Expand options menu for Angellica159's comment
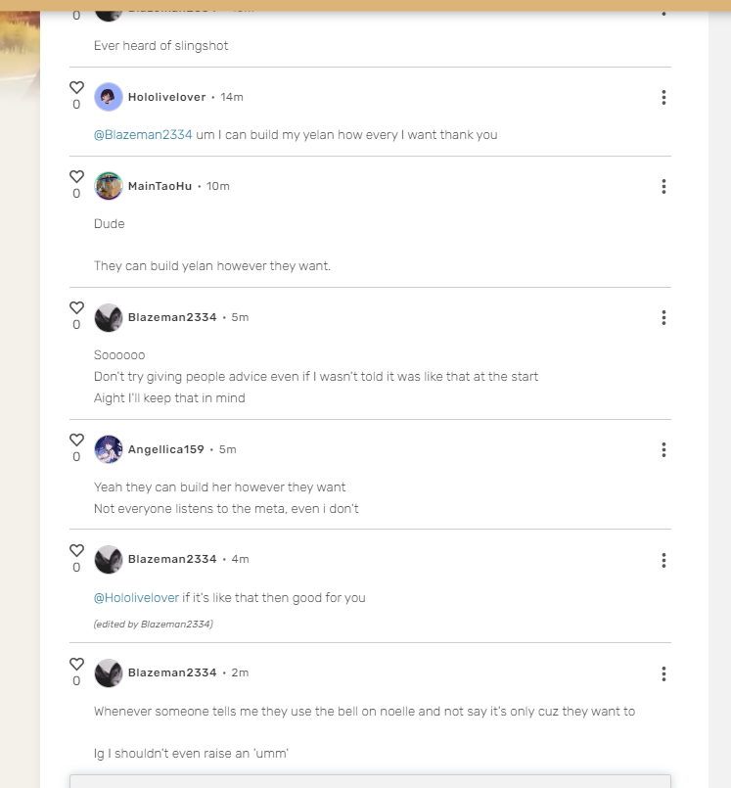This screenshot has height=788, width=731. click(x=663, y=449)
